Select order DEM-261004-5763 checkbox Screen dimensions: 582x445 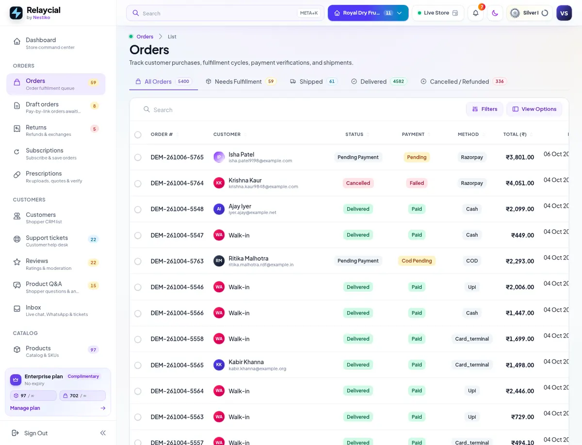[138, 261]
